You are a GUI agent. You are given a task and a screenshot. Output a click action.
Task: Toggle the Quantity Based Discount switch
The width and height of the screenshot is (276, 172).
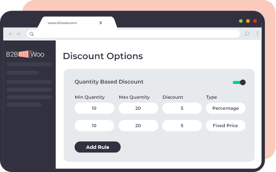click(x=239, y=82)
